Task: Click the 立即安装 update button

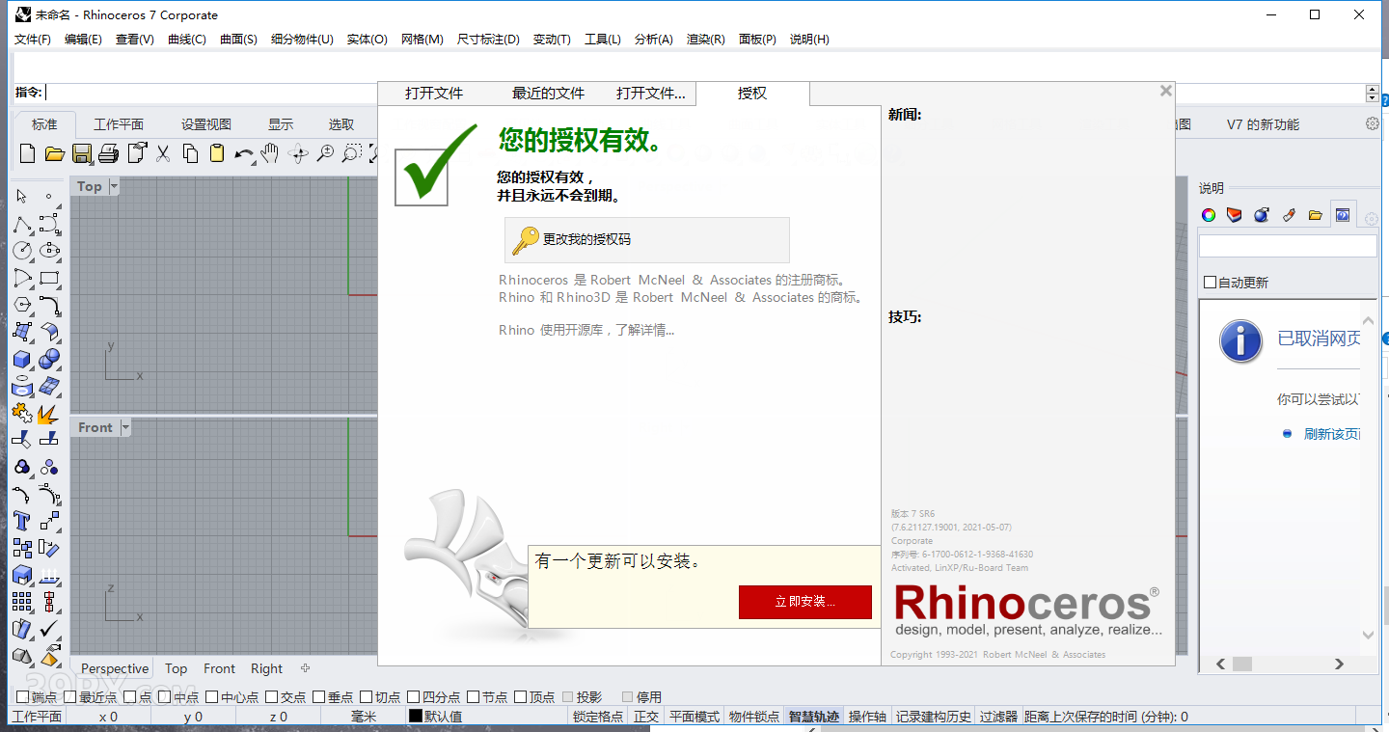Action: [805, 602]
